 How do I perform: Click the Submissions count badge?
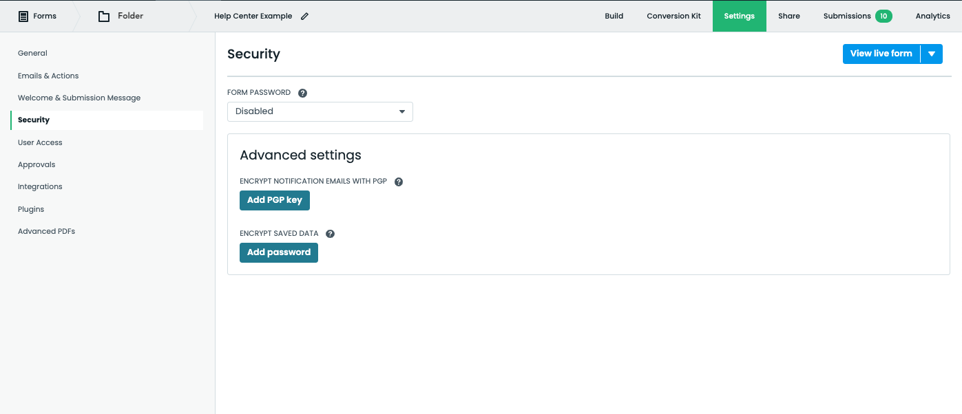click(x=883, y=16)
